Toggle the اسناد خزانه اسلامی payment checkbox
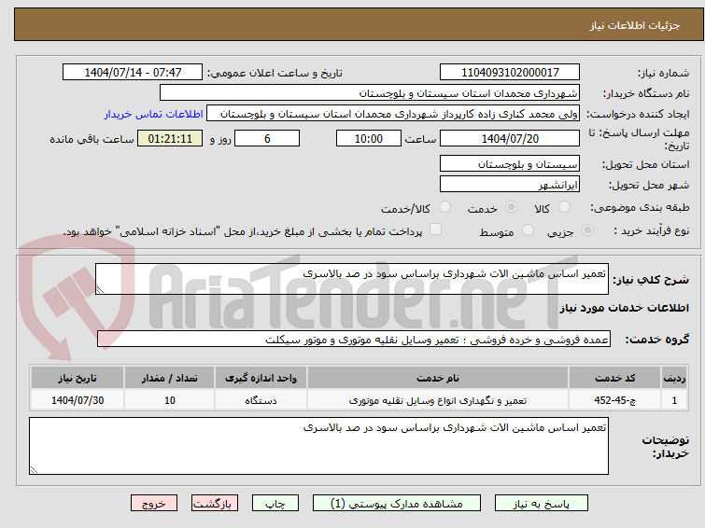 tap(435, 229)
